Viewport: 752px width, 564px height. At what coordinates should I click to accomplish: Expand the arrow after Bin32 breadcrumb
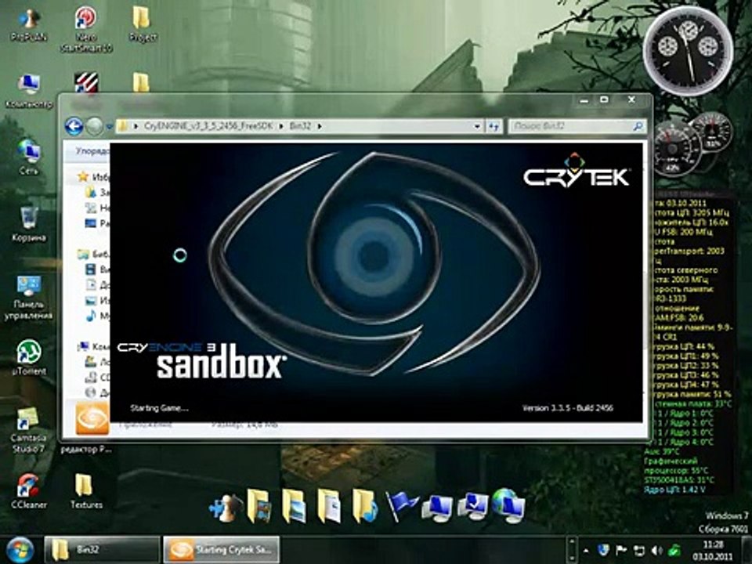320,126
